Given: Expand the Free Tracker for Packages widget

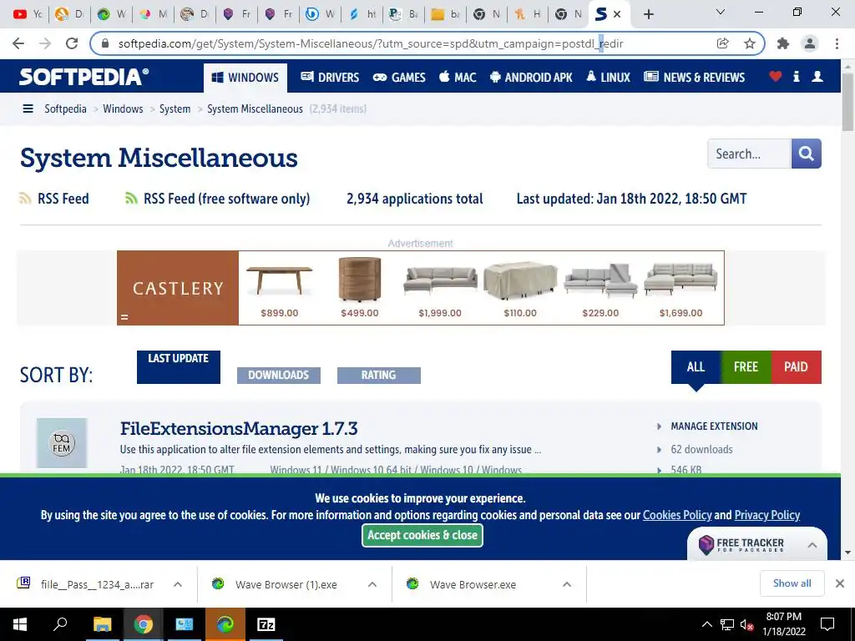Looking at the screenshot, I should (812, 545).
